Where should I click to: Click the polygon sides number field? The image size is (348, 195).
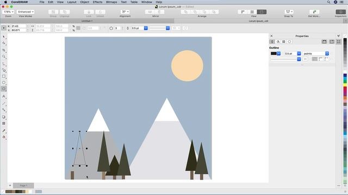(117, 28)
